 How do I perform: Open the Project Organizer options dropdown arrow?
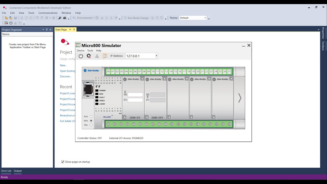[43, 30]
